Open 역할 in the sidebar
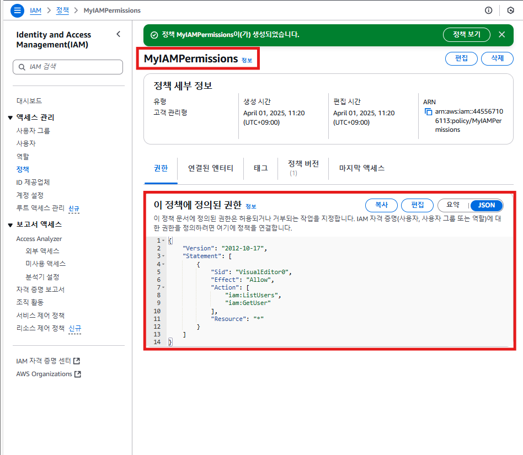This screenshot has height=455, width=523. click(23, 156)
